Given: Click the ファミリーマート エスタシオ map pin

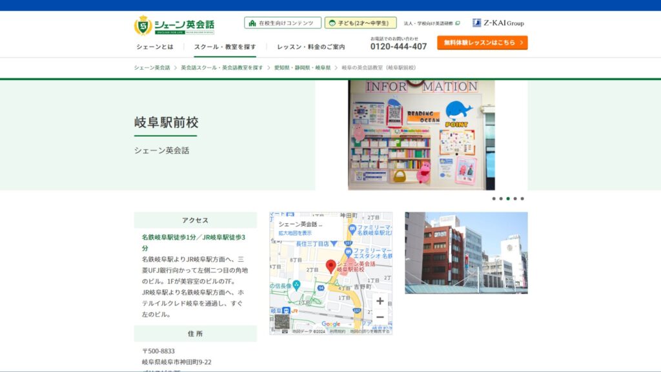Looking at the screenshot, I should 348,253.
